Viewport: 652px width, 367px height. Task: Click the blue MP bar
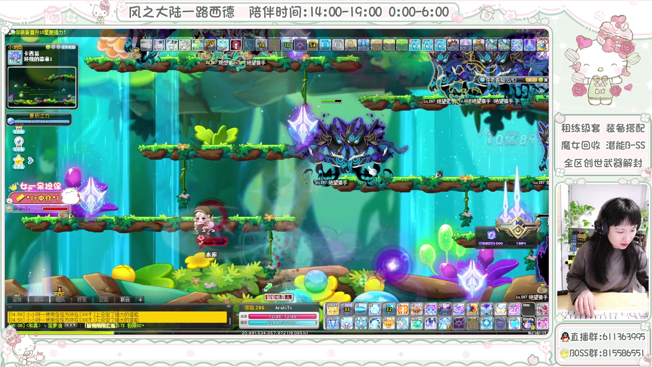(283, 323)
